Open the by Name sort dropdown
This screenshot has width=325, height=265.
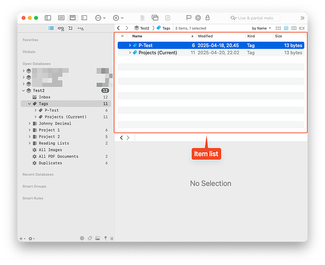pos(261,28)
